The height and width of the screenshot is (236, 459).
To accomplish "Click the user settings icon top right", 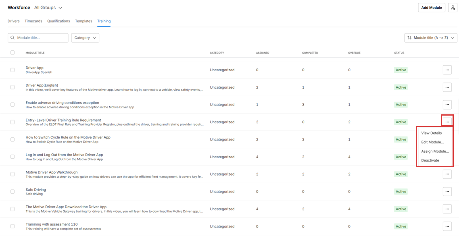I will click(453, 8).
